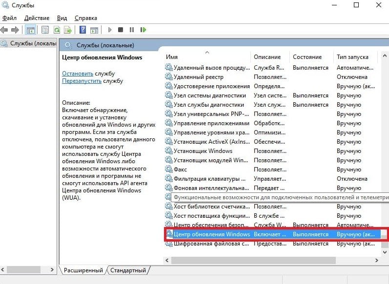The height and width of the screenshot is (284, 389).
Task: Select Центр обновления Windows service row
Action: (272, 234)
